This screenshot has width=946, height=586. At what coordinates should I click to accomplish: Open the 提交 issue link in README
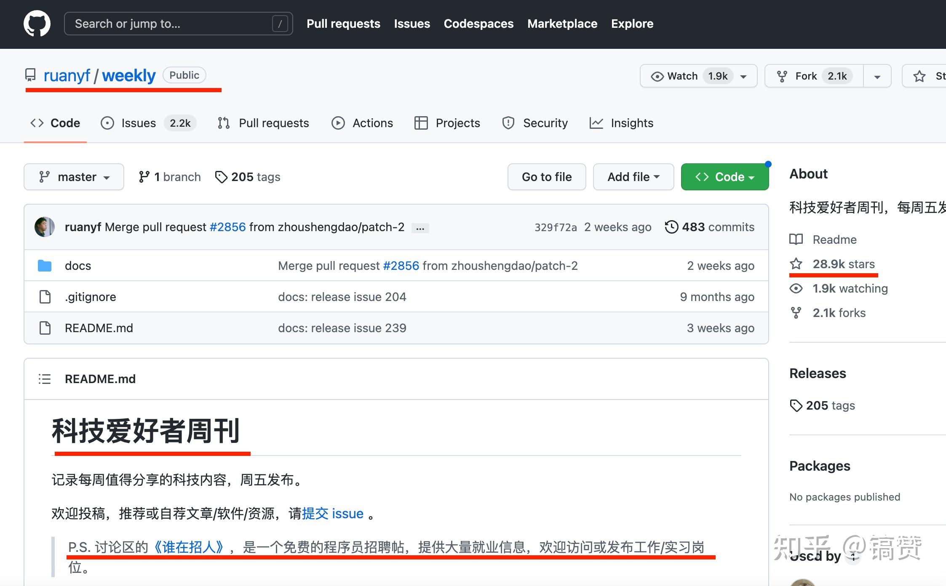pyautogui.click(x=333, y=513)
